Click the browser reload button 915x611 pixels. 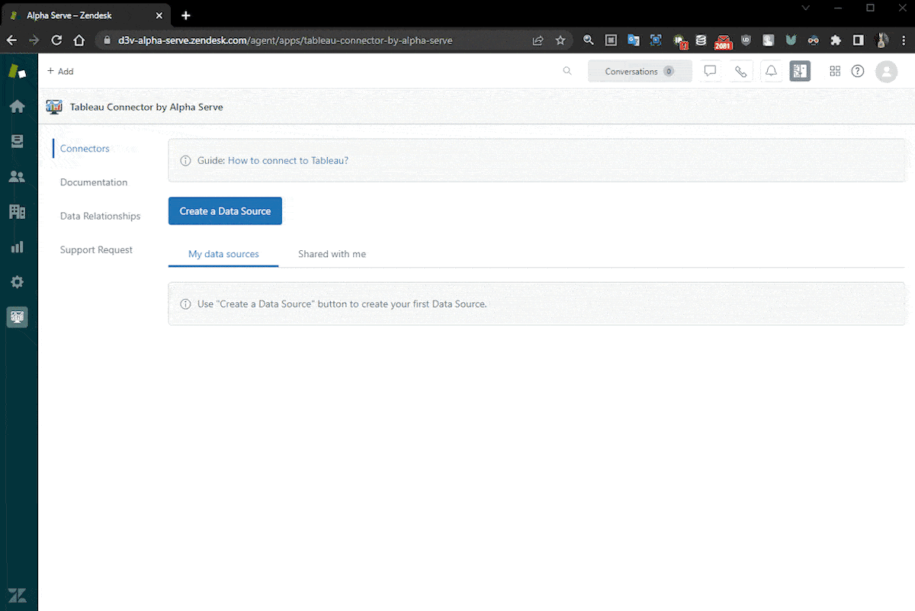coord(56,40)
